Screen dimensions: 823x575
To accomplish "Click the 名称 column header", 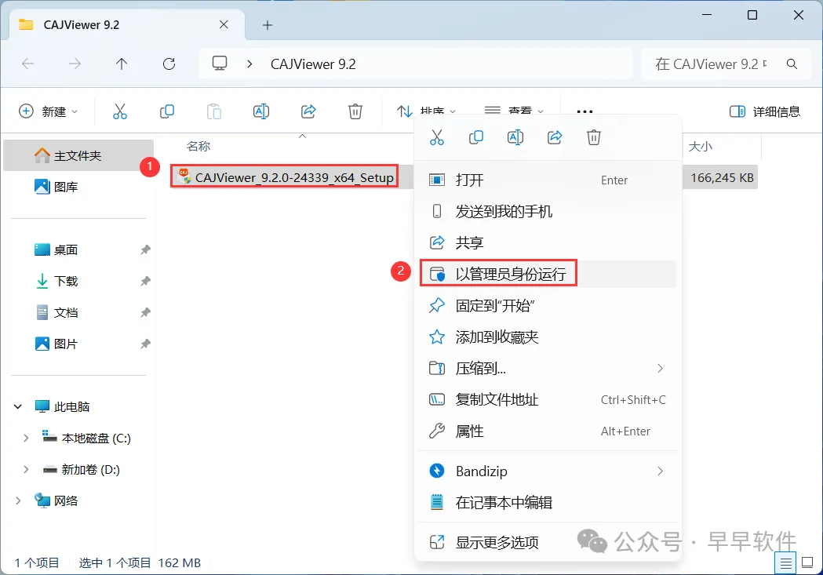I will tap(198, 147).
